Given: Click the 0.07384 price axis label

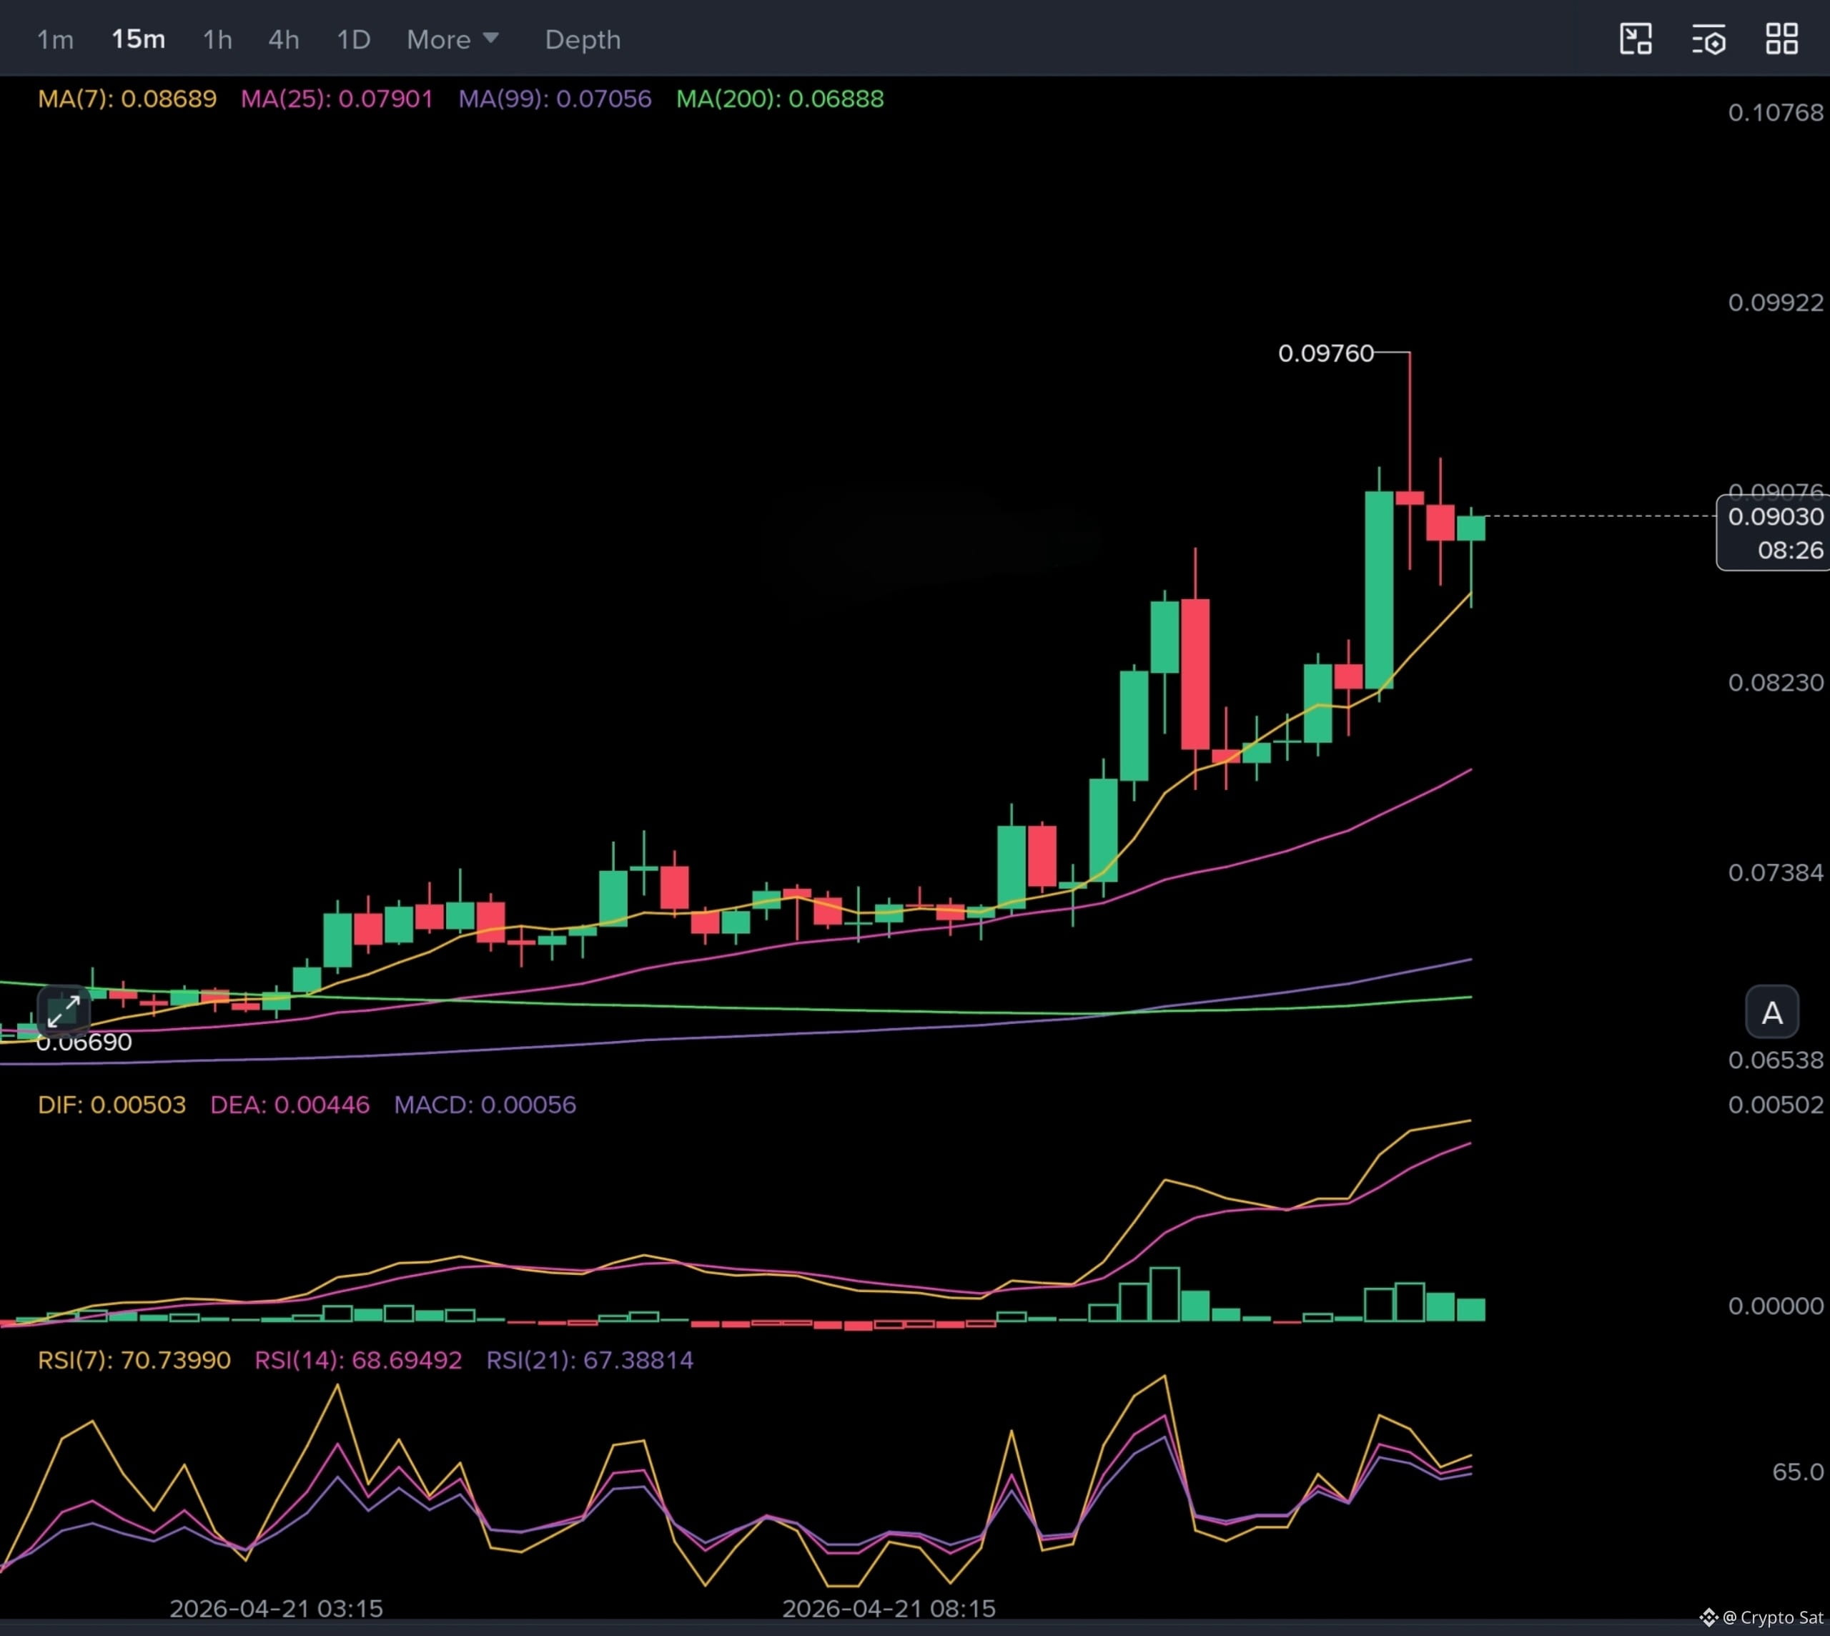Looking at the screenshot, I should (x=1775, y=872).
